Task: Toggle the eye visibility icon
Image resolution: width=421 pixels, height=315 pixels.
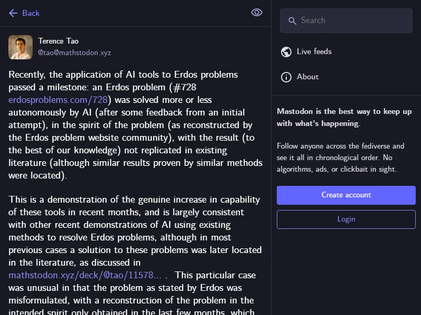Action: (257, 13)
